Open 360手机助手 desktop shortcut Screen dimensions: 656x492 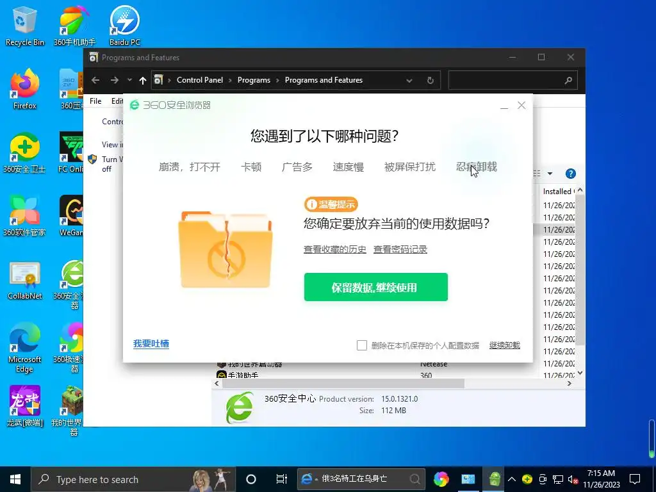74,26
